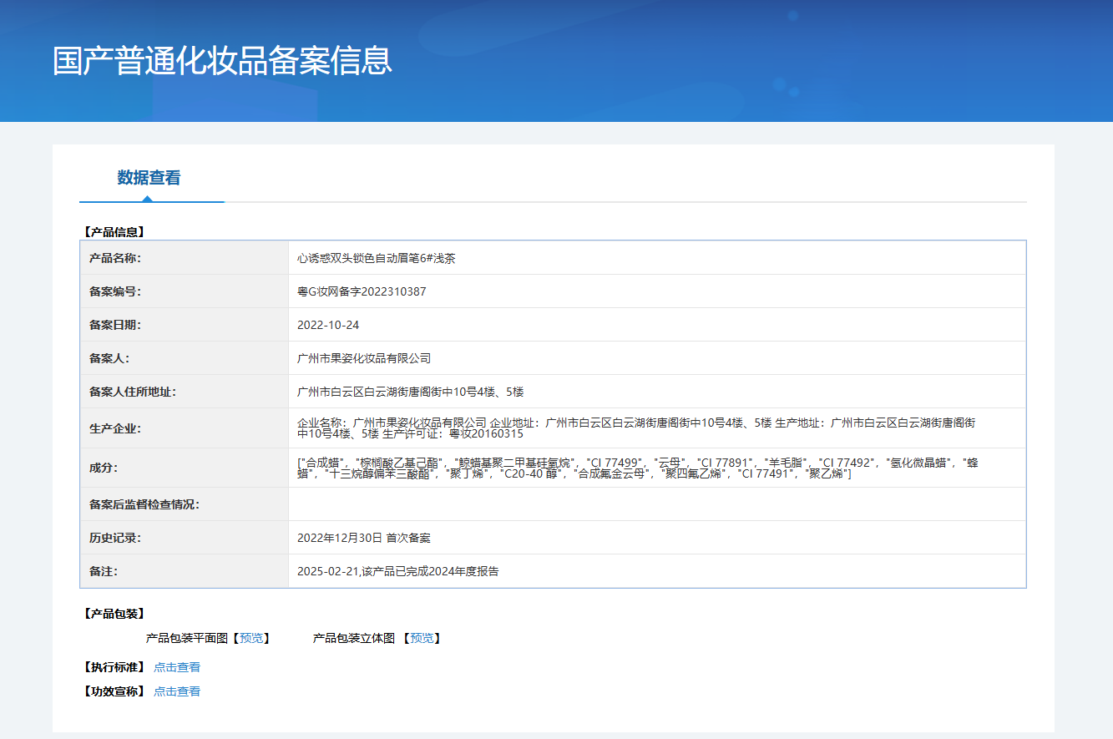The width and height of the screenshot is (1113, 739).
Task: Open 预览 link for 产品包装平面图
Action: [x=250, y=638]
